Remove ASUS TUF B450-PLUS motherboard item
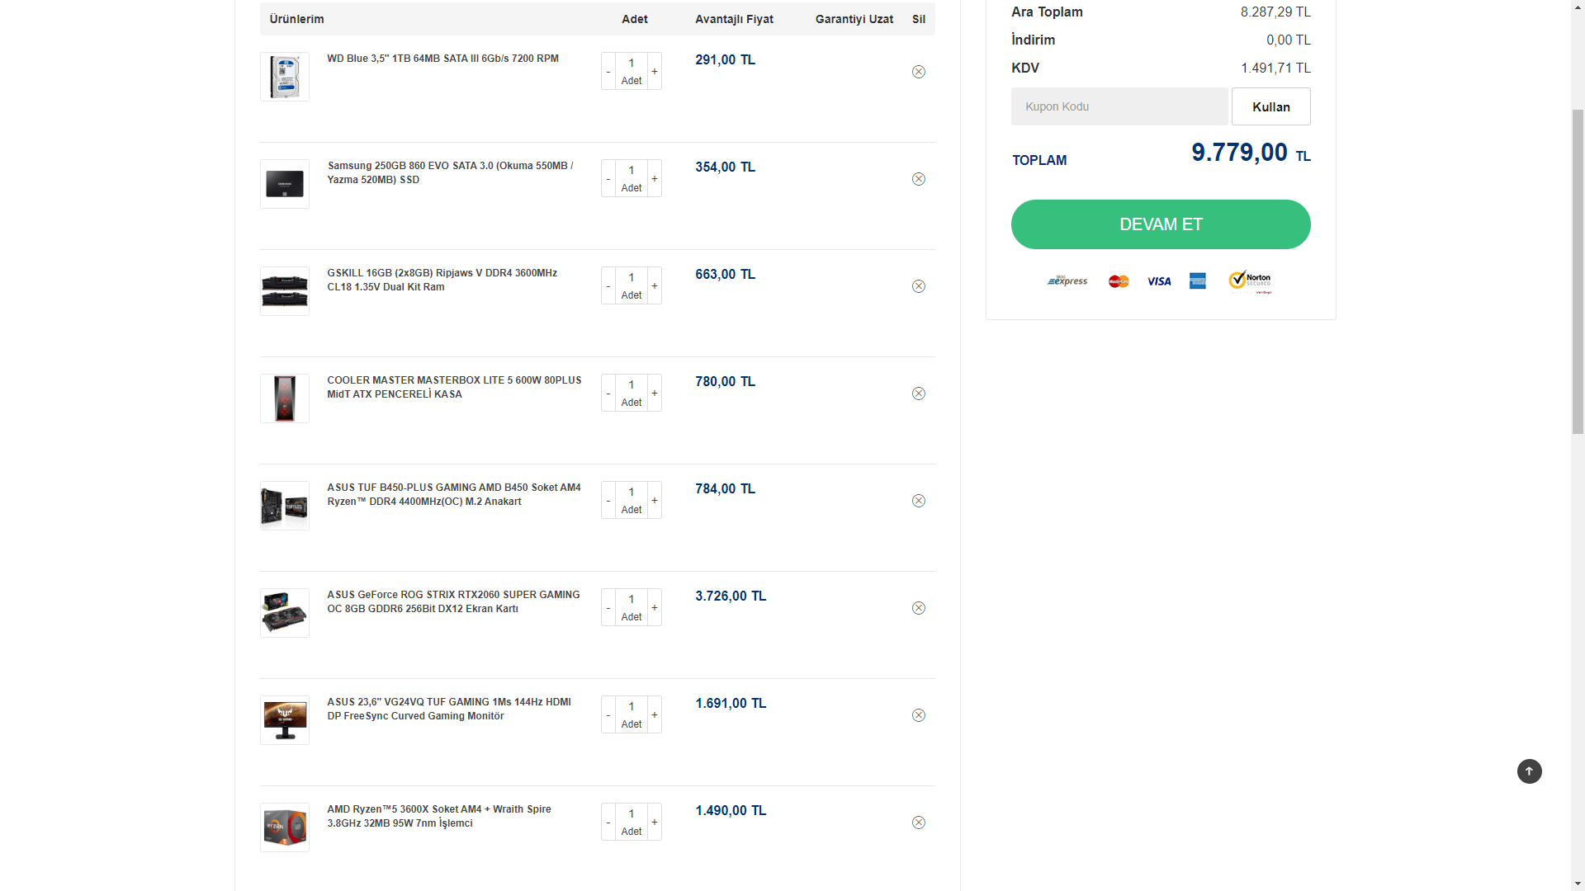 coord(918,501)
